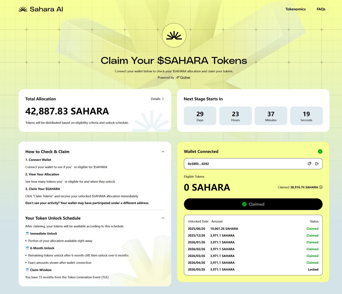
Task: Click the wallet address field 0x58fD....0292
Action: [x=253, y=164]
